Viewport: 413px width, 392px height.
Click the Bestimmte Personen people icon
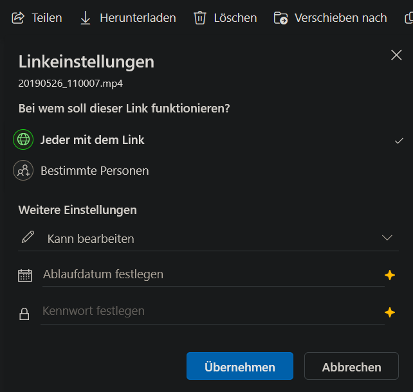point(23,170)
